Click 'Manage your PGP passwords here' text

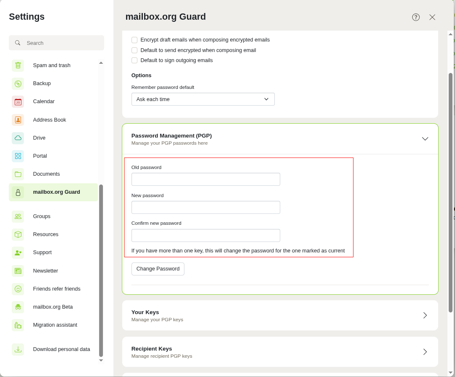click(x=169, y=143)
